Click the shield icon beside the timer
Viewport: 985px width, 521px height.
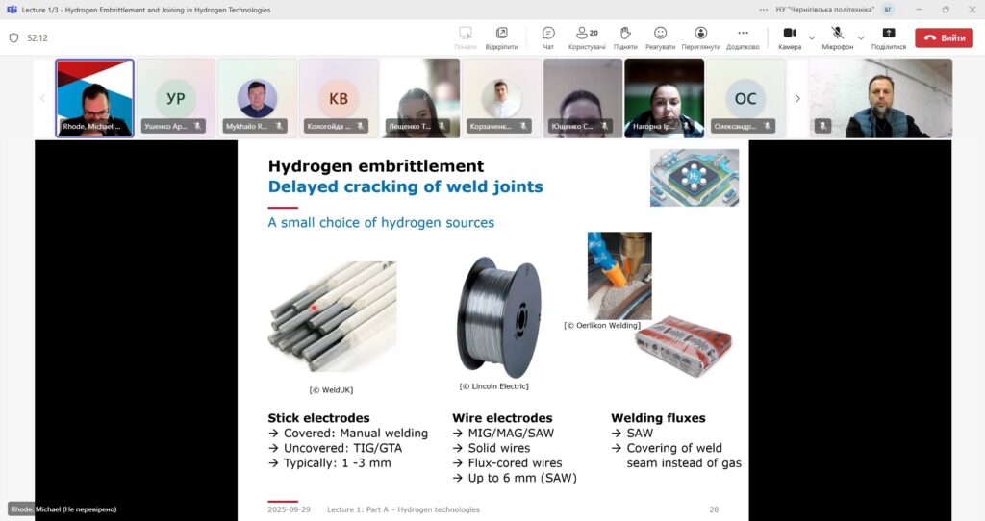tap(13, 38)
